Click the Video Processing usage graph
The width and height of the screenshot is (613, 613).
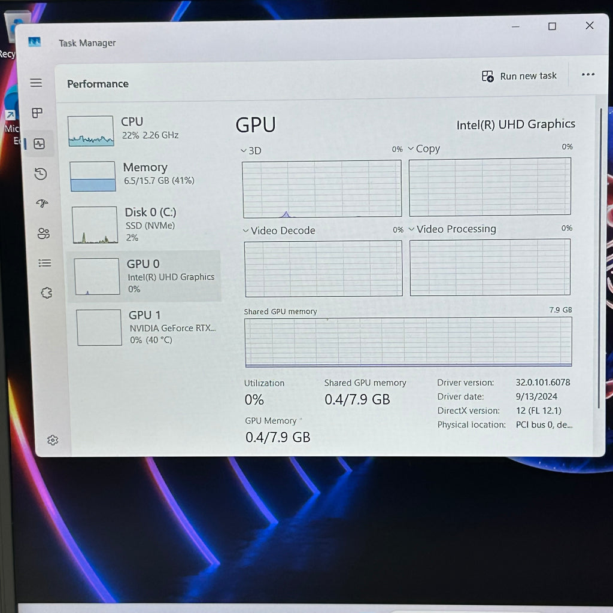coord(490,268)
